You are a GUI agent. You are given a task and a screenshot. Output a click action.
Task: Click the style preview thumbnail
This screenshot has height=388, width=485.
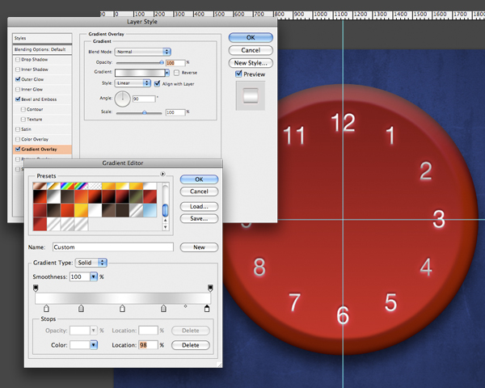click(x=251, y=95)
